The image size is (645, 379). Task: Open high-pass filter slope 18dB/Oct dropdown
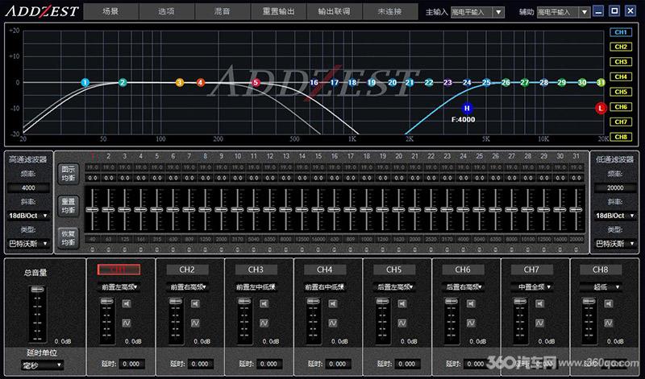click(x=28, y=216)
